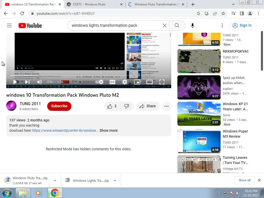This screenshot has height=198, width=264.
Task: Mute the video volume
Action: pos(39,82)
